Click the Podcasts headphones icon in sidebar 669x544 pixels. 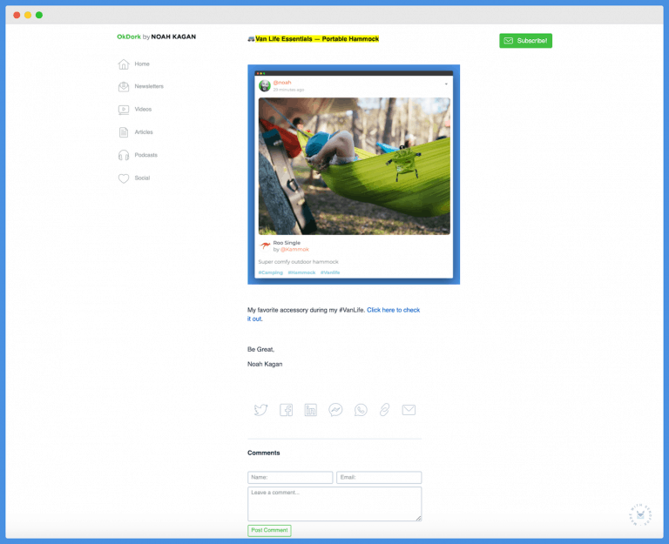[x=124, y=155]
